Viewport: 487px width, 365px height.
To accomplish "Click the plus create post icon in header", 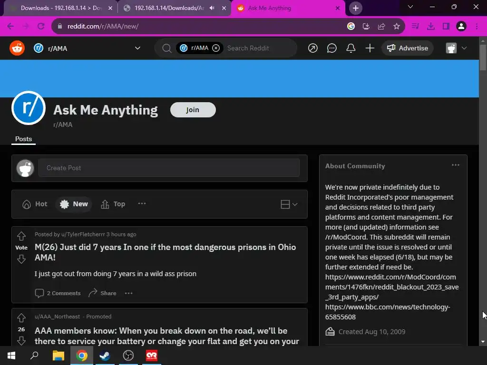I will 370,48.
